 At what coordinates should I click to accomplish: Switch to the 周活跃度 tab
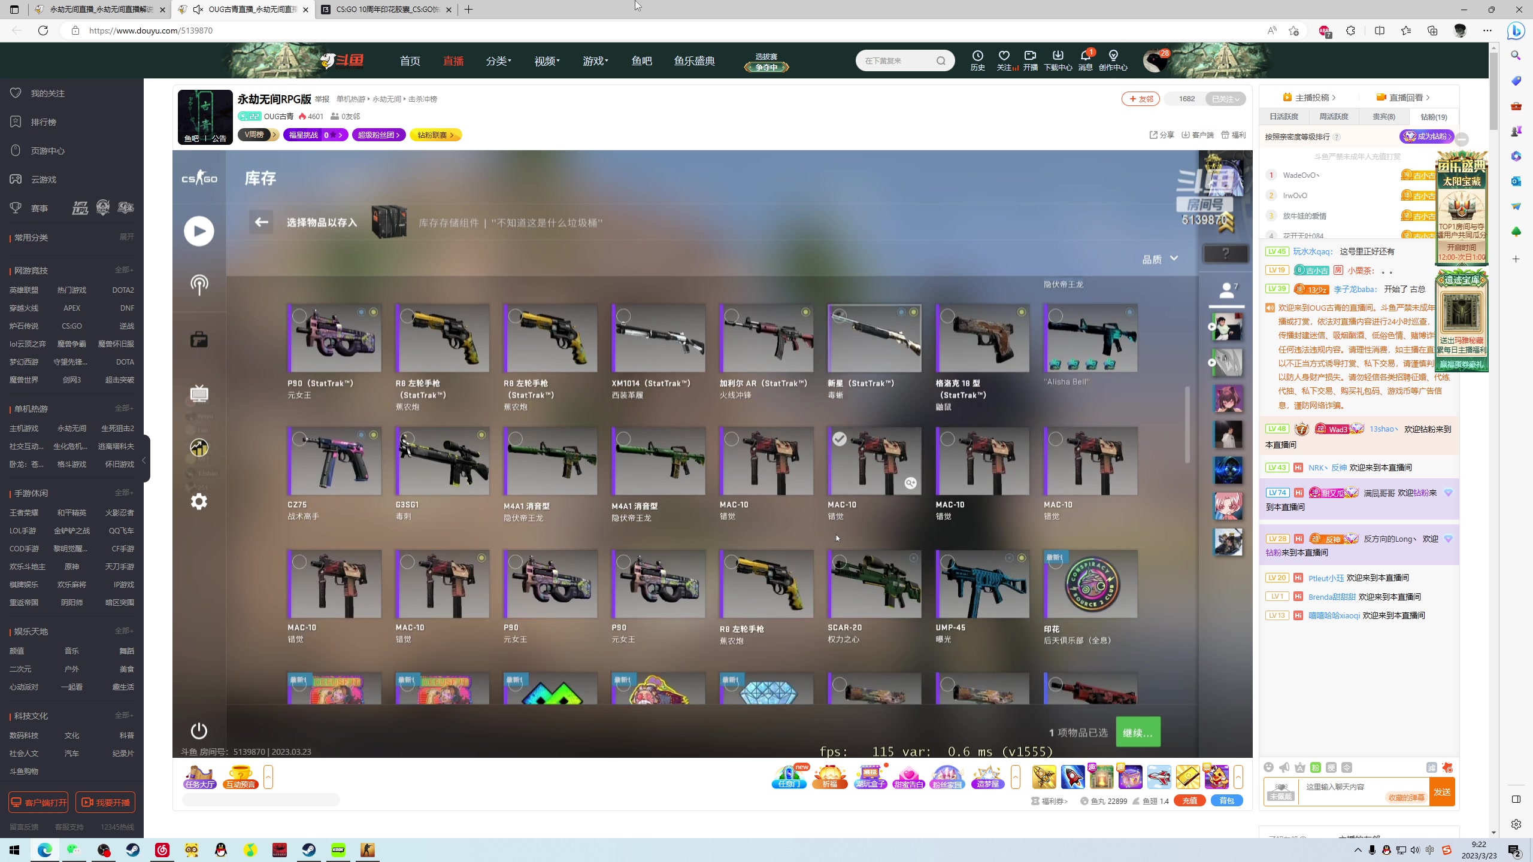point(1334,117)
